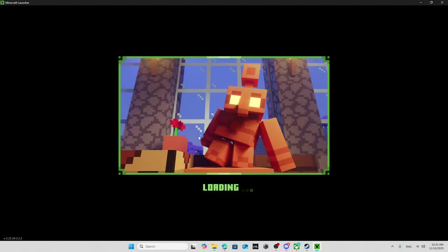Viewport: 448px width, 252px height.
Task: Open the 12:42 AM clock and date
Action: (x=436, y=246)
